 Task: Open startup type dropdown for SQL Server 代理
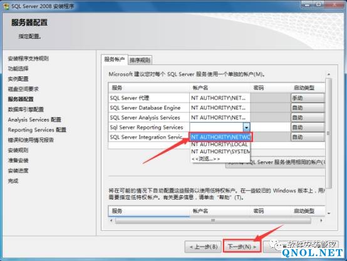308,98
